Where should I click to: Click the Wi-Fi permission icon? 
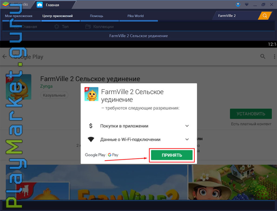tap(91, 139)
